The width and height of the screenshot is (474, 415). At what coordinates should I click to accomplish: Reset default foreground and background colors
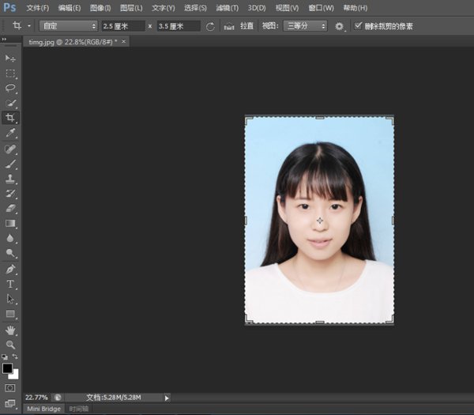click(x=5, y=357)
